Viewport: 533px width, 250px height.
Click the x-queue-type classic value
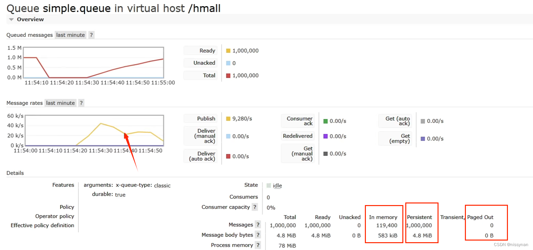click(x=162, y=186)
